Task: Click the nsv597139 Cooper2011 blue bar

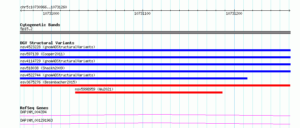Action: coord(155,57)
